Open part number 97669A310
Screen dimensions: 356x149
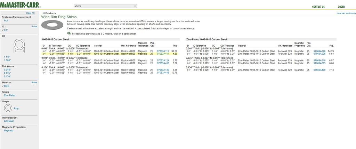(319, 60)
